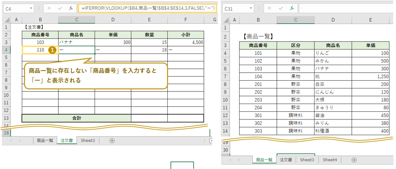Screen dimensions: 396x169
Task: Select cell containing バナナ in 注文書
Action: pyautogui.click(x=77, y=42)
